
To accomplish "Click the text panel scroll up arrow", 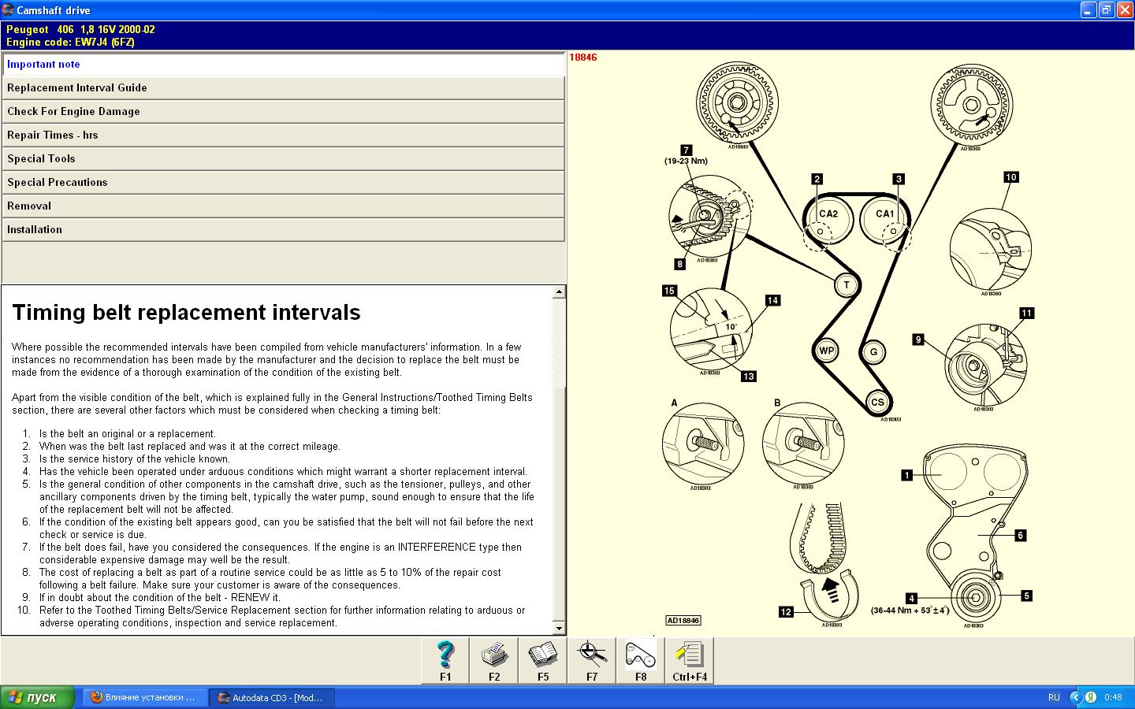I will 560,292.
